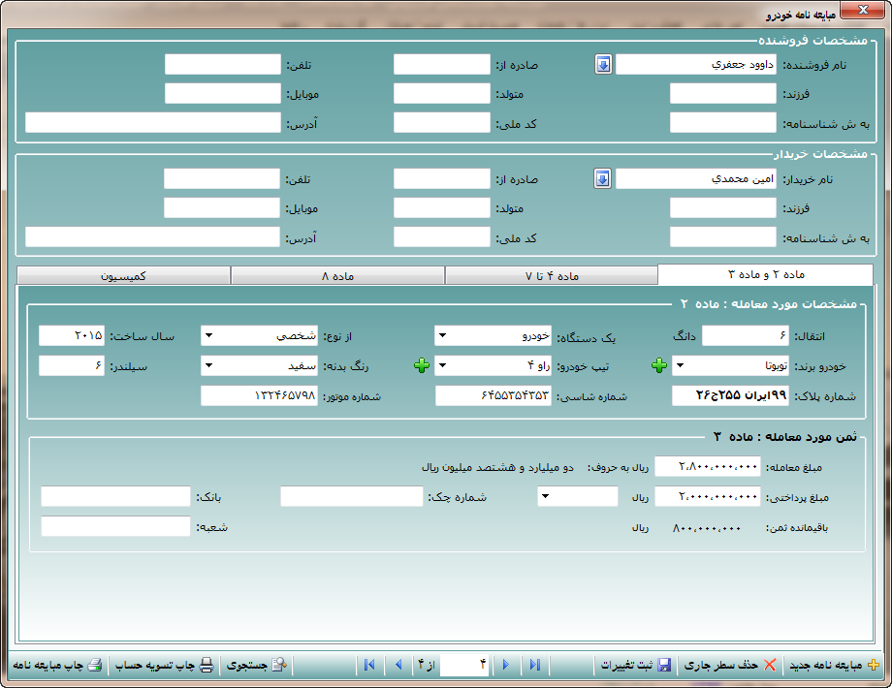Open search with the جستجوی icon
The width and height of the screenshot is (892, 688).
coord(279,666)
